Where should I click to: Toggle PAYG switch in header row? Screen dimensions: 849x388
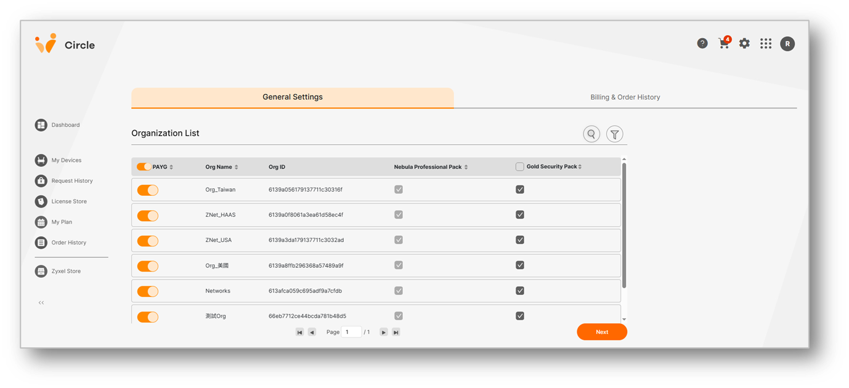click(x=144, y=167)
